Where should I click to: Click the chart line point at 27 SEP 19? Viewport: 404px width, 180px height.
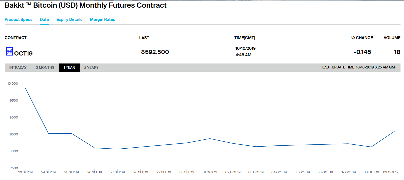point(118,149)
